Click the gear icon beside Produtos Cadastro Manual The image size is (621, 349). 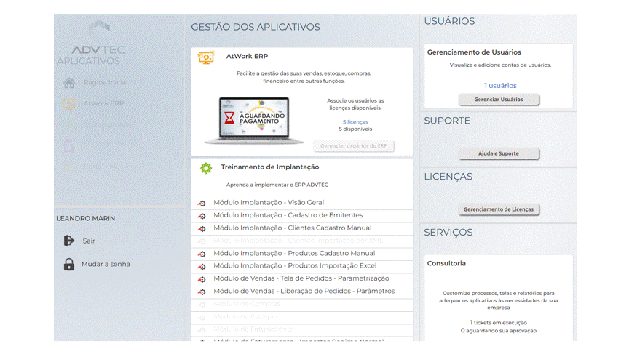202,254
